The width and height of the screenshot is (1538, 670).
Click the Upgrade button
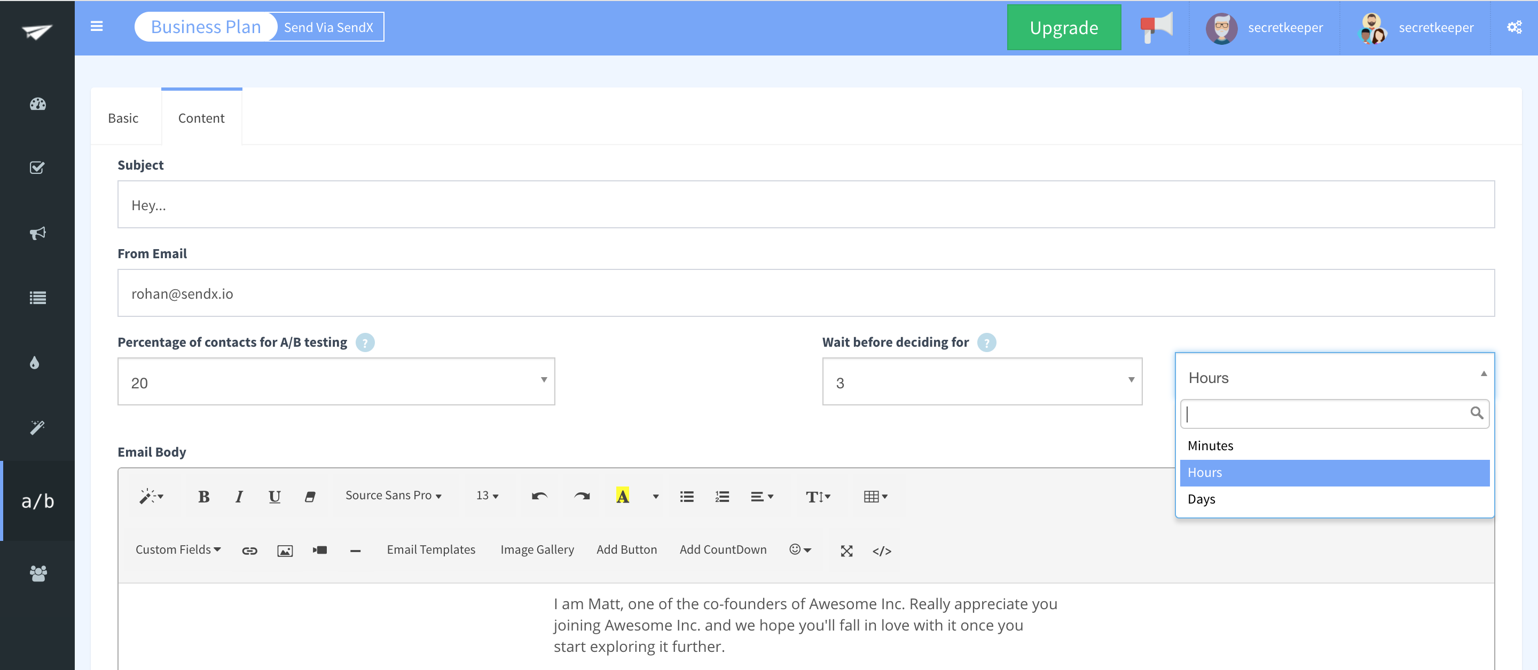click(x=1063, y=27)
